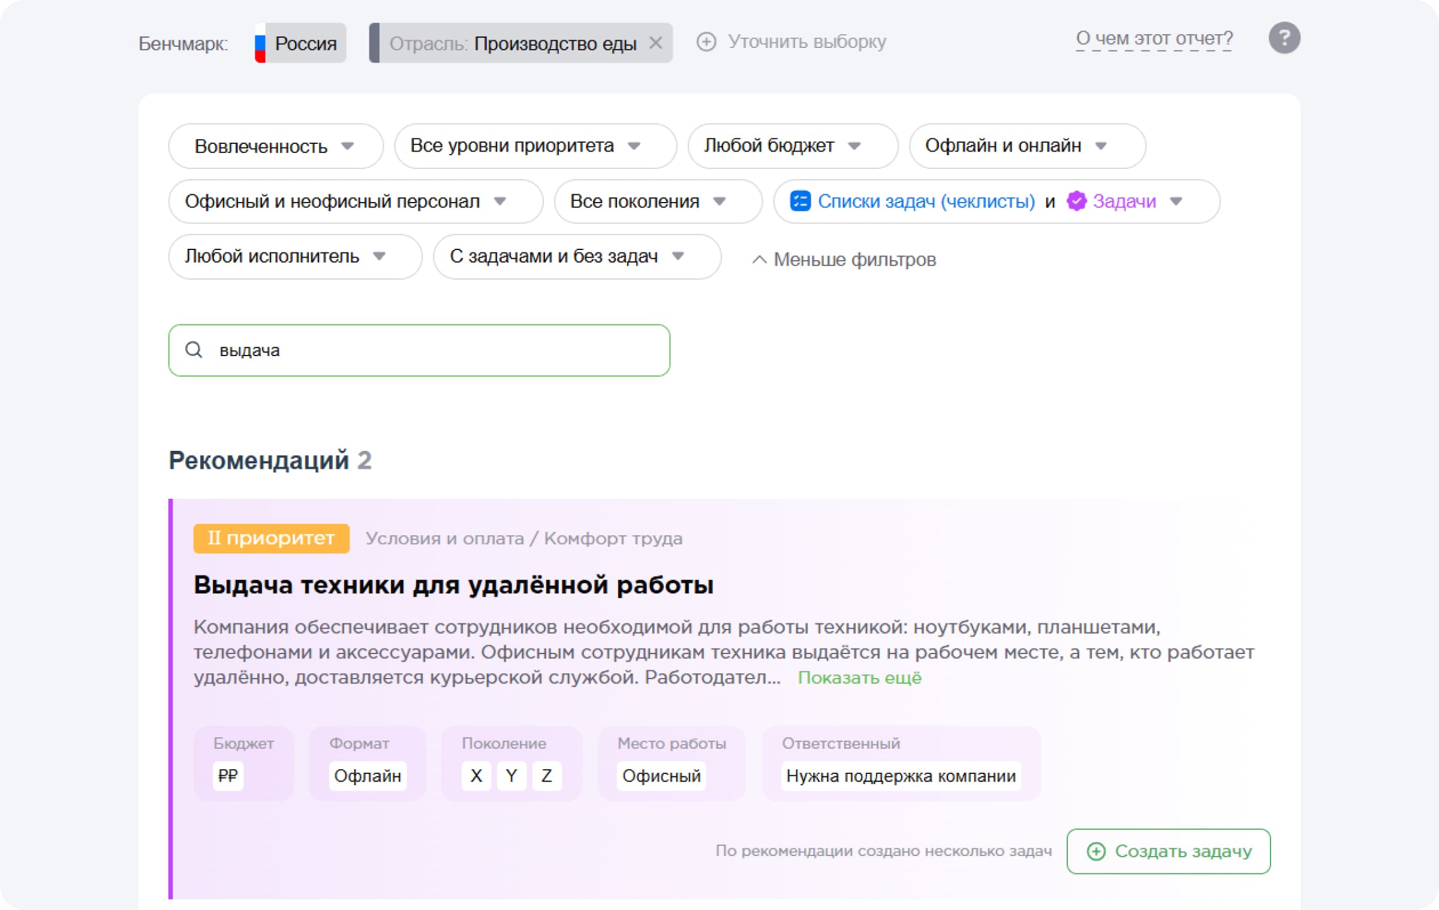Image resolution: width=1439 pixels, height=910 pixels.
Task: Click the Создать задачу button
Action: tap(1168, 851)
